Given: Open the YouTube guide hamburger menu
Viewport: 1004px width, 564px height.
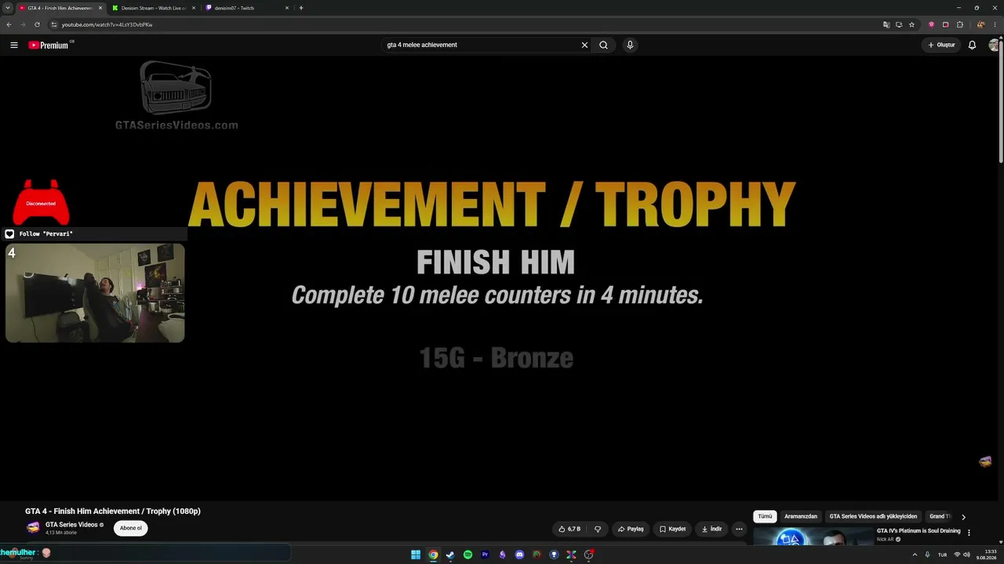Looking at the screenshot, I should pyautogui.click(x=14, y=45).
